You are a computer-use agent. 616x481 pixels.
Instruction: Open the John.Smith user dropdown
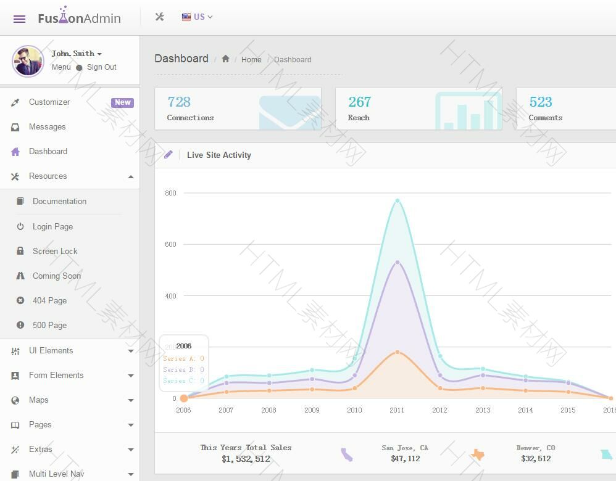(x=77, y=54)
